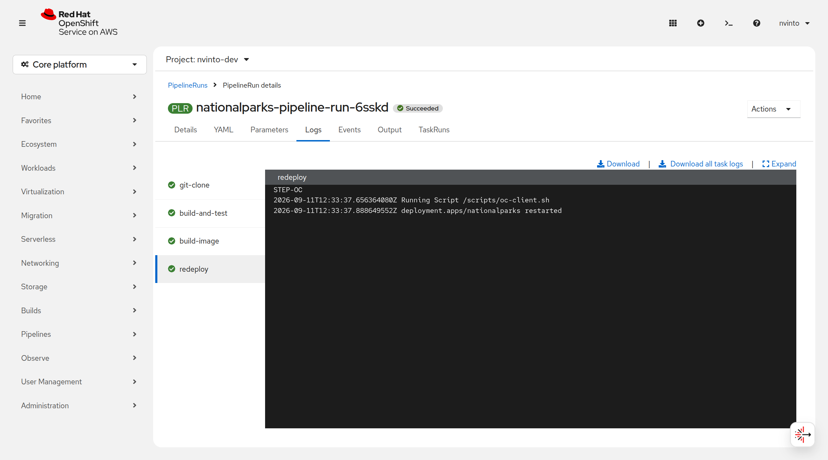Click the redeploy log header bar

click(531, 177)
